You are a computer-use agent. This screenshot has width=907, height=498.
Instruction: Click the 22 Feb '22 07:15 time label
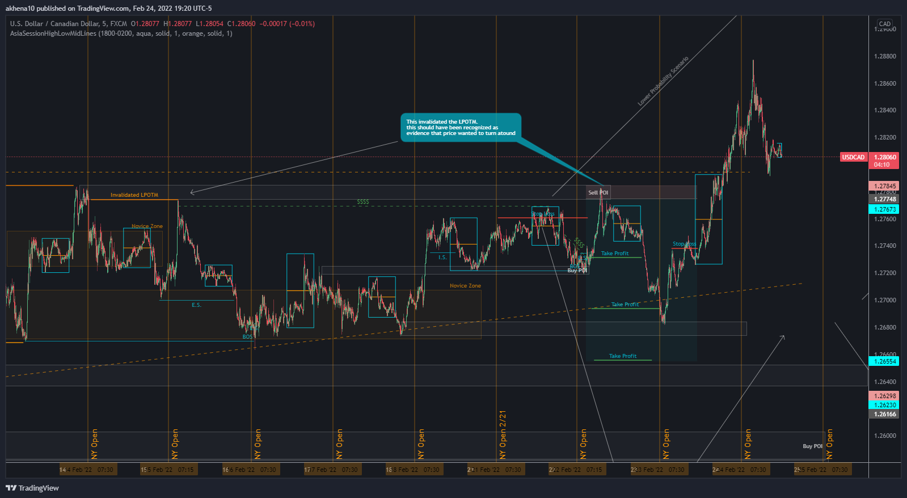[x=577, y=470]
